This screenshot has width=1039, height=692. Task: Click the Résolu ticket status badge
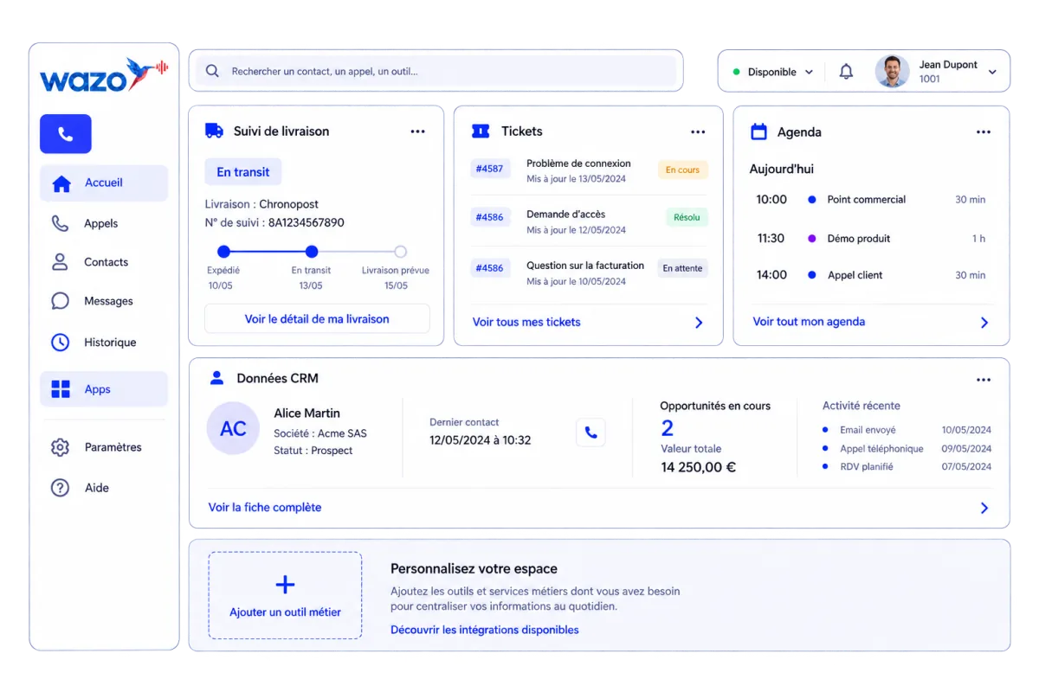click(687, 217)
